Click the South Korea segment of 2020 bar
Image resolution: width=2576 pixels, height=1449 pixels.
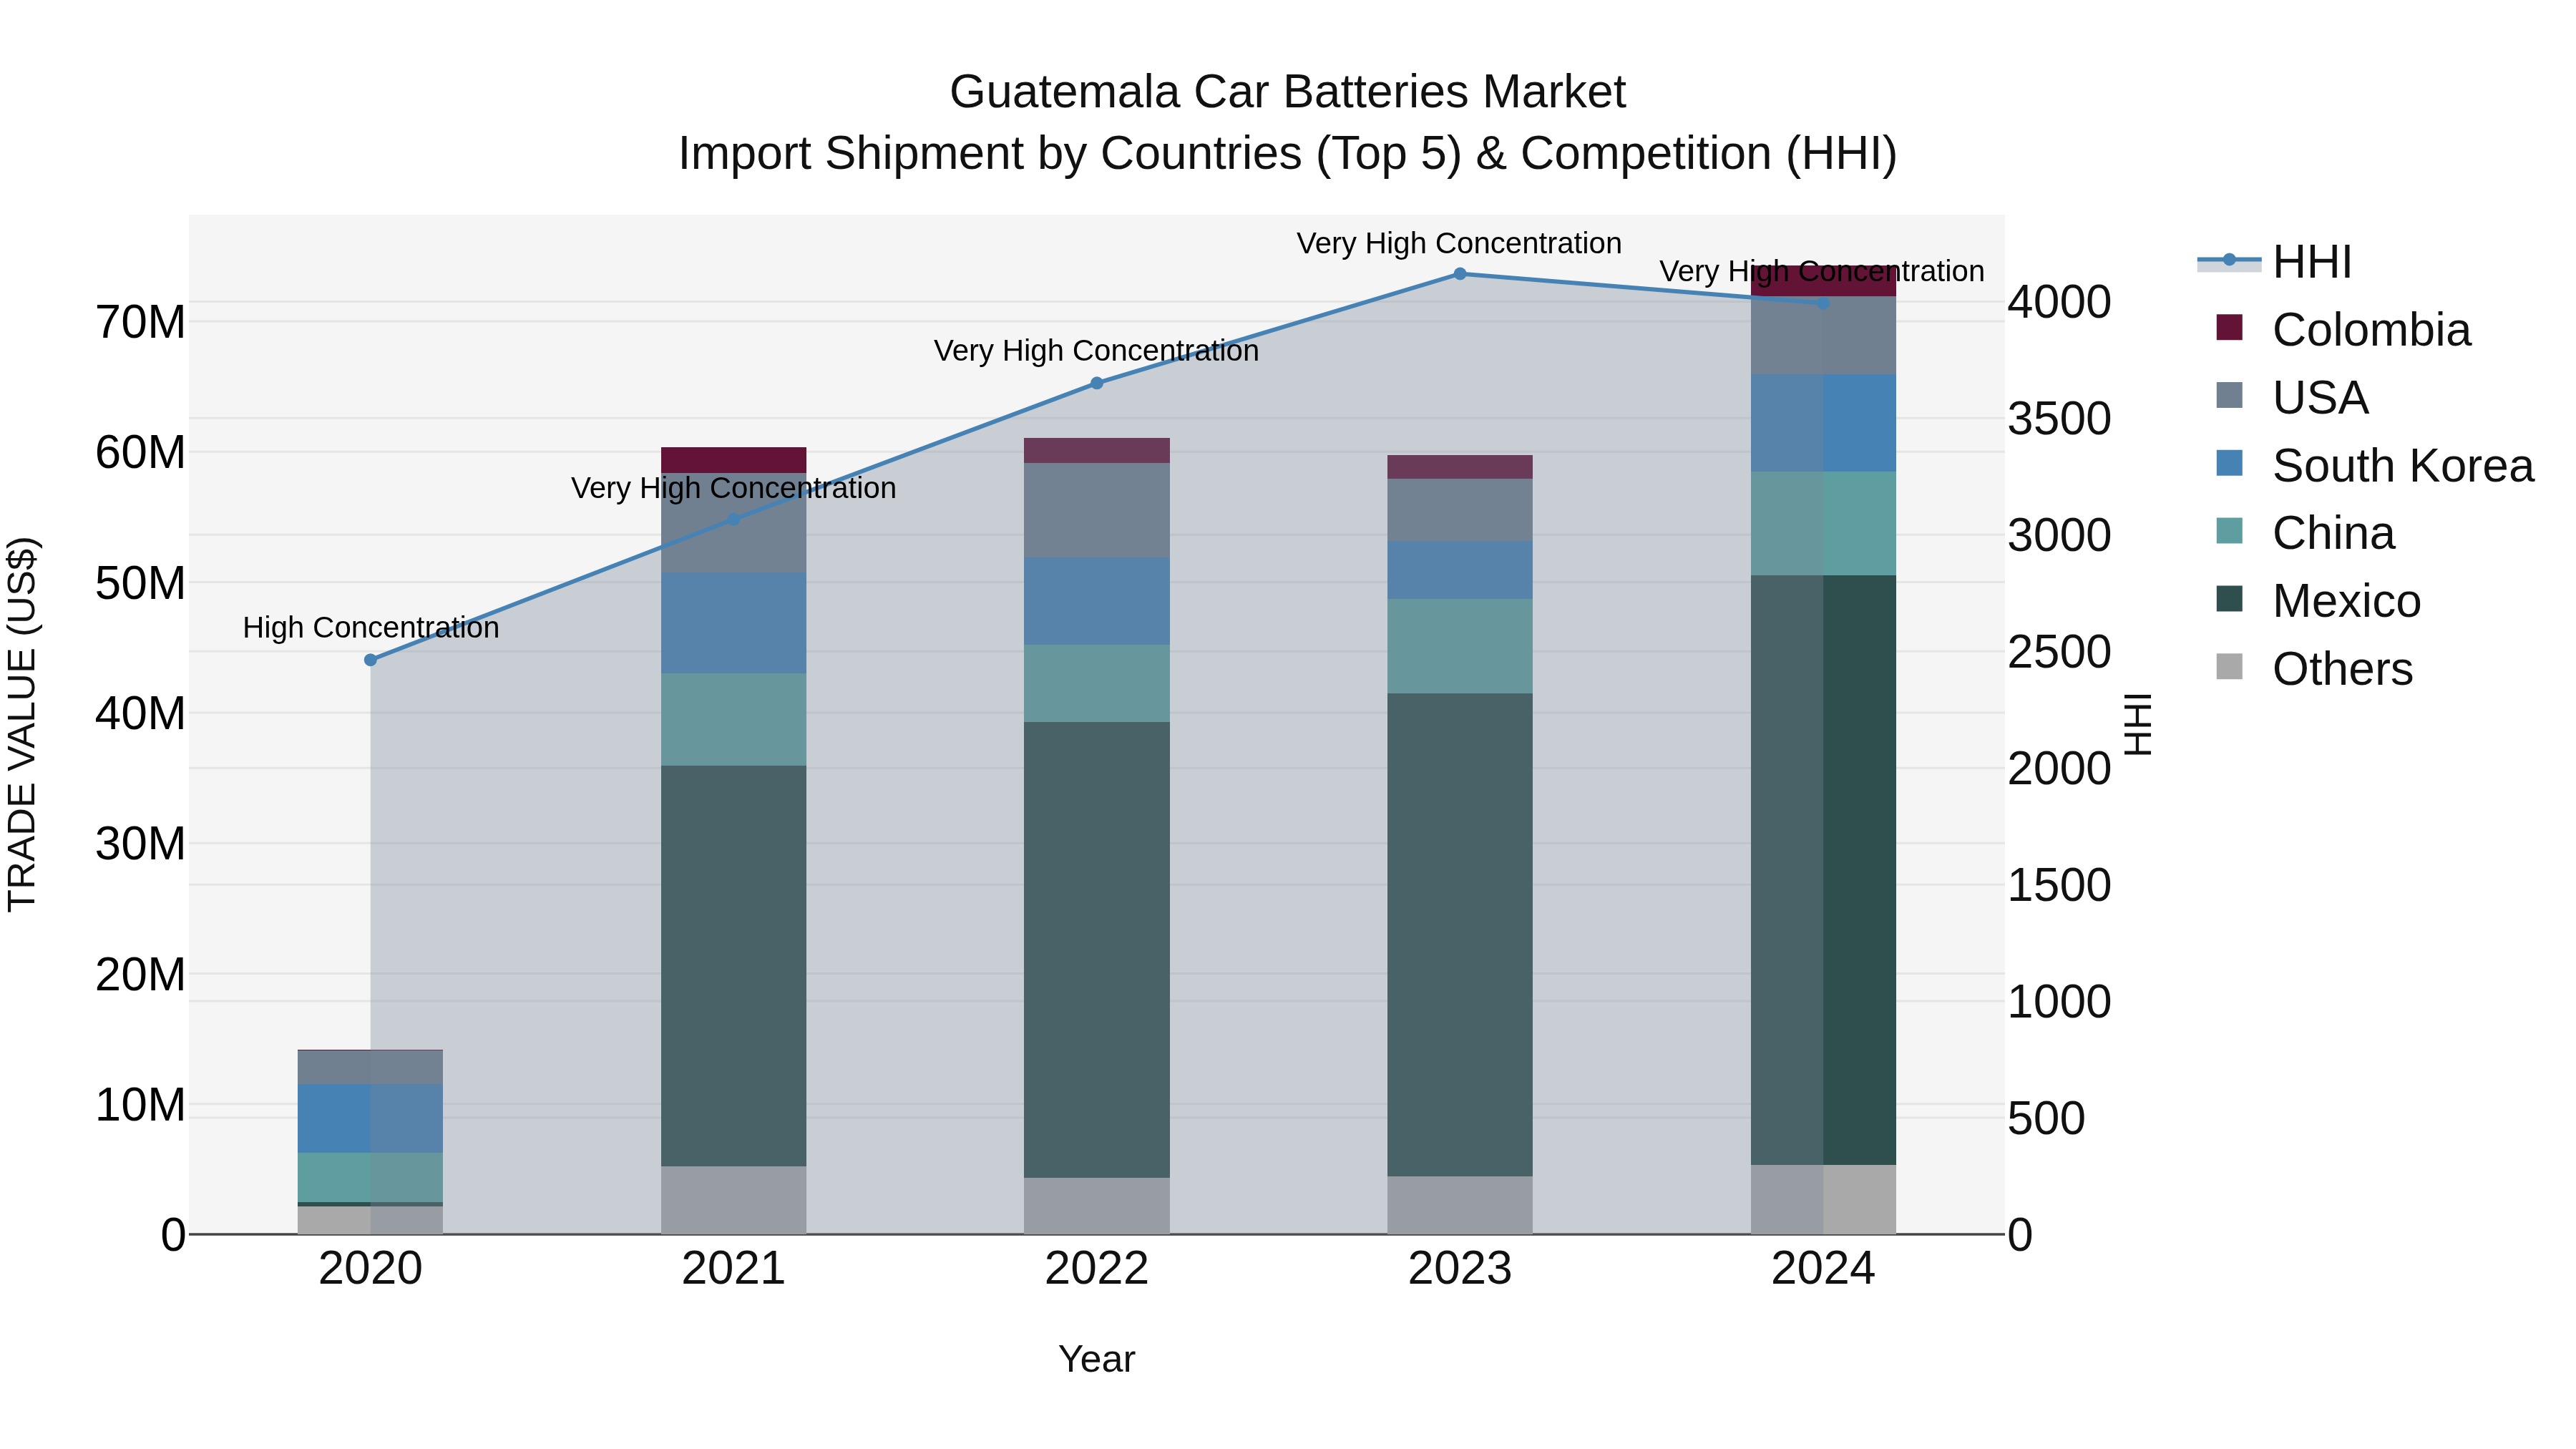point(370,1119)
